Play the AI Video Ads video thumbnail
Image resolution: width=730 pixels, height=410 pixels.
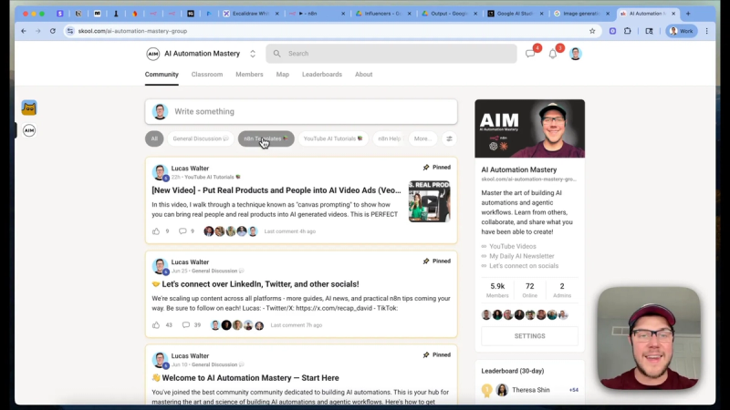[x=429, y=201]
